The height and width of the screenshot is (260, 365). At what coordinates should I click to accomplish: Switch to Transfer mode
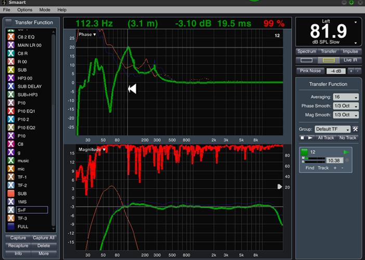329,51
